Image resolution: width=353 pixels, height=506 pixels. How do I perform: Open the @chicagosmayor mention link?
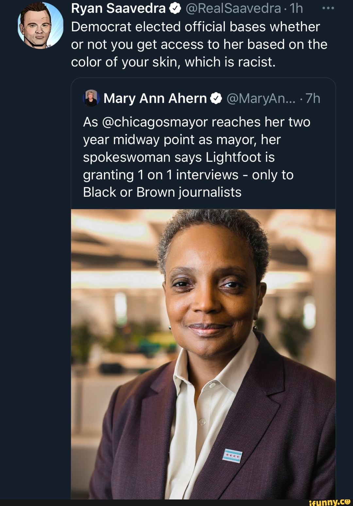click(155, 122)
